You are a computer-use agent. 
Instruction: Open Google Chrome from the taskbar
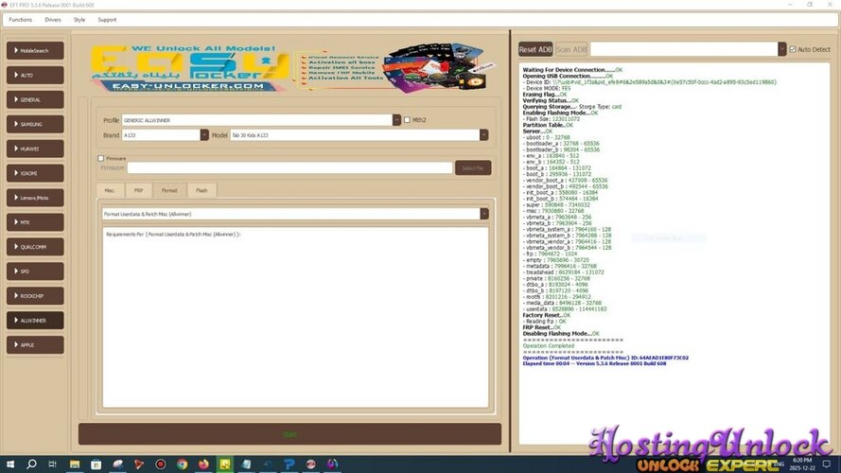(x=182, y=464)
